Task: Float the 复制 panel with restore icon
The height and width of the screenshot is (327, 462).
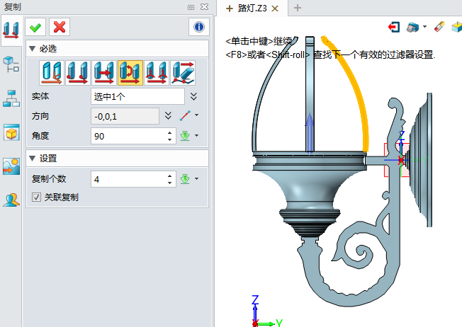Action: click(x=191, y=7)
